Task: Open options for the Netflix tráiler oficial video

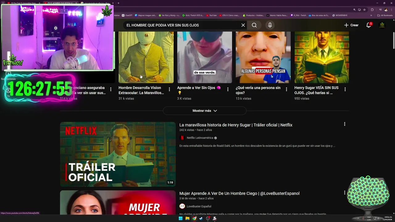Action: click(x=345, y=124)
